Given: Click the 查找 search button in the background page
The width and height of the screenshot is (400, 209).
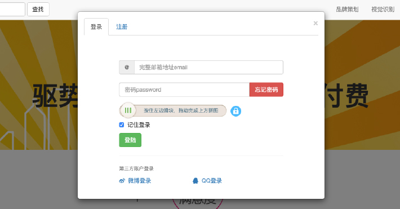Looking at the screenshot, I should click(x=38, y=10).
